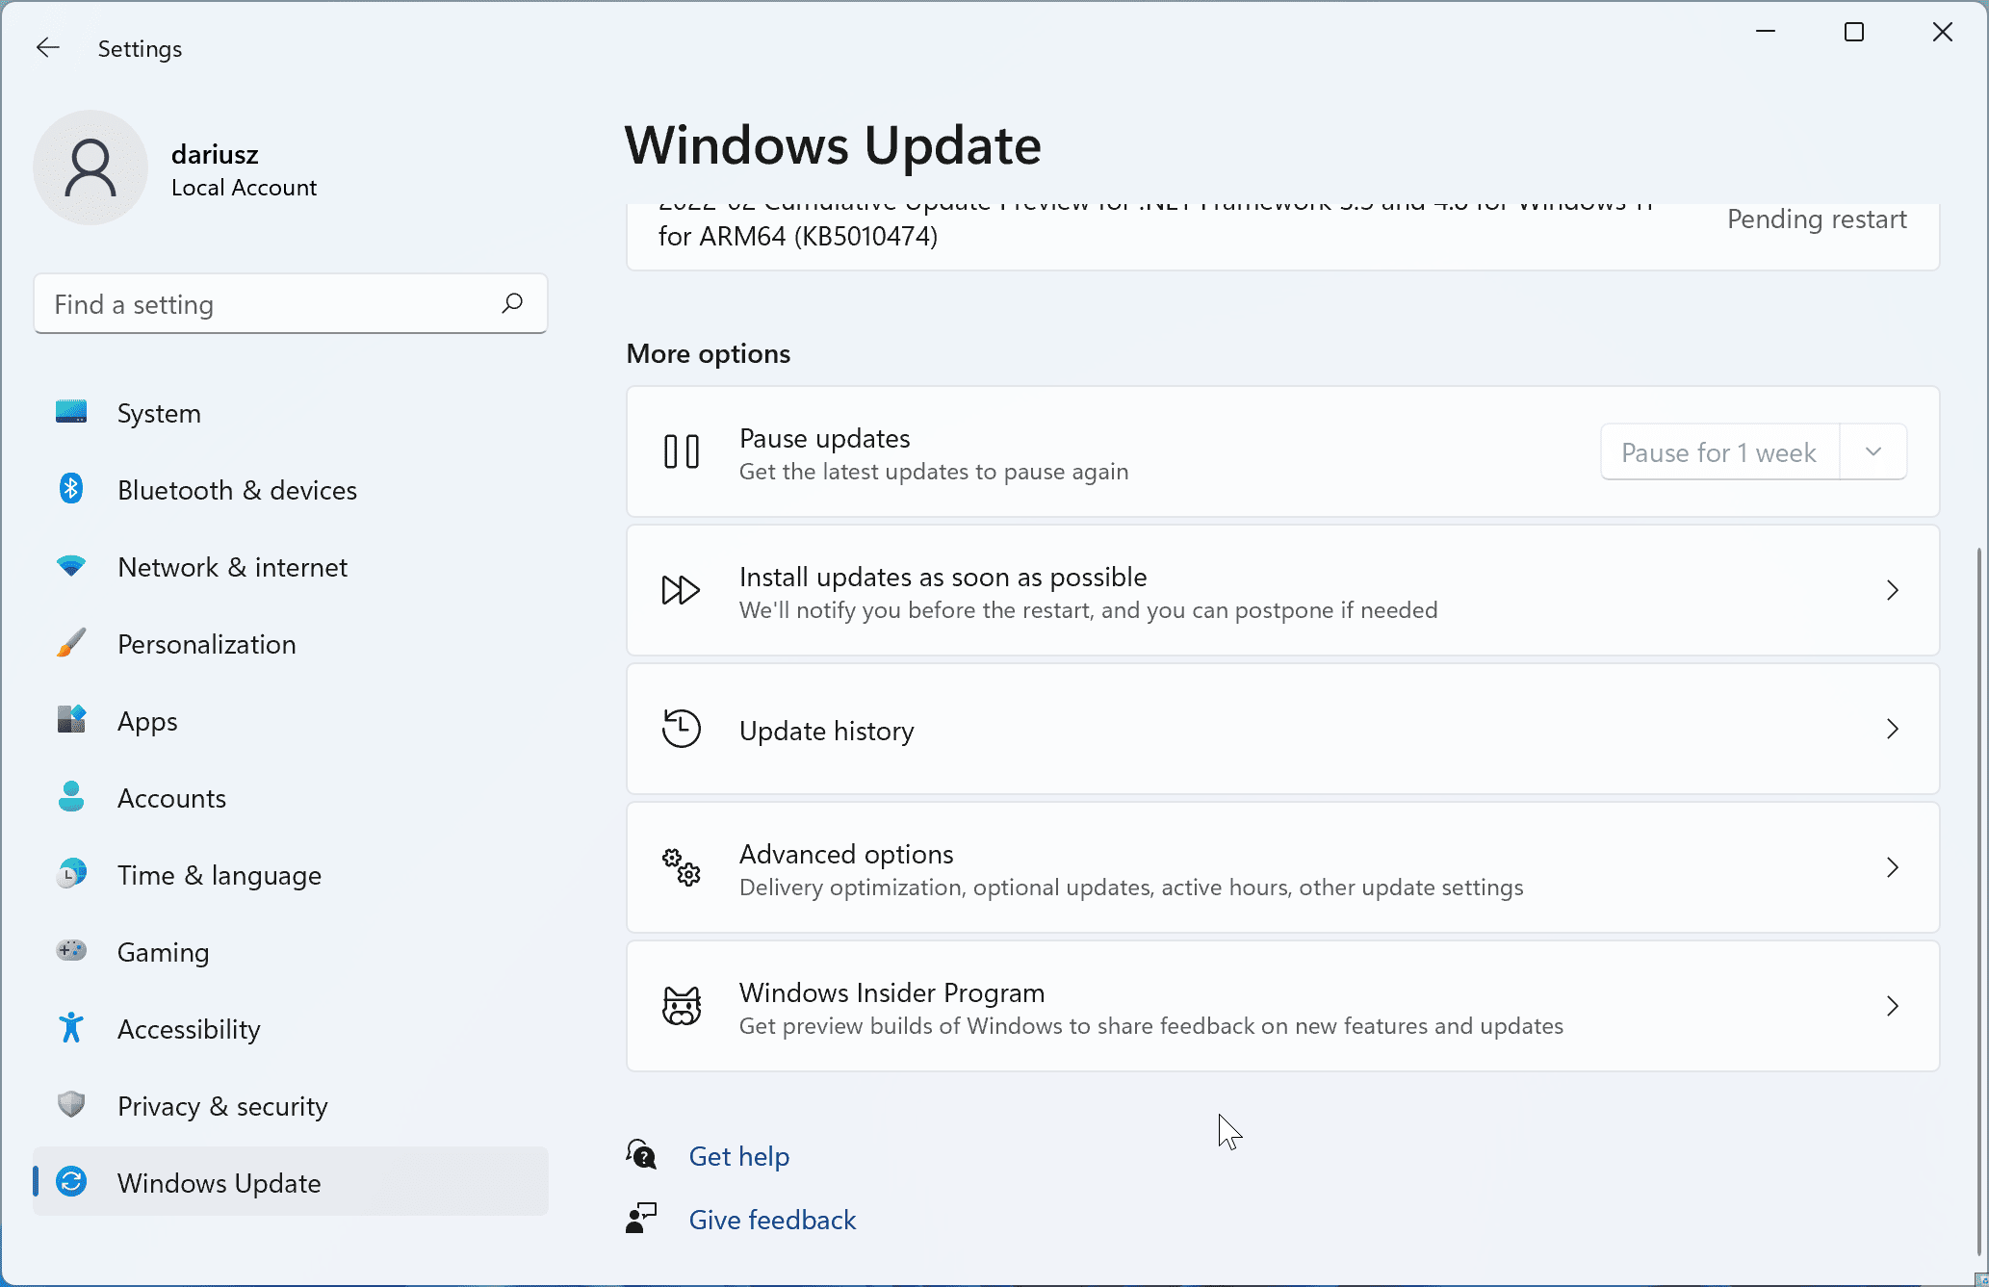Click the Give feedback person icon
The width and height of the screenshot is (1989, 1287).
(641, 1219)
